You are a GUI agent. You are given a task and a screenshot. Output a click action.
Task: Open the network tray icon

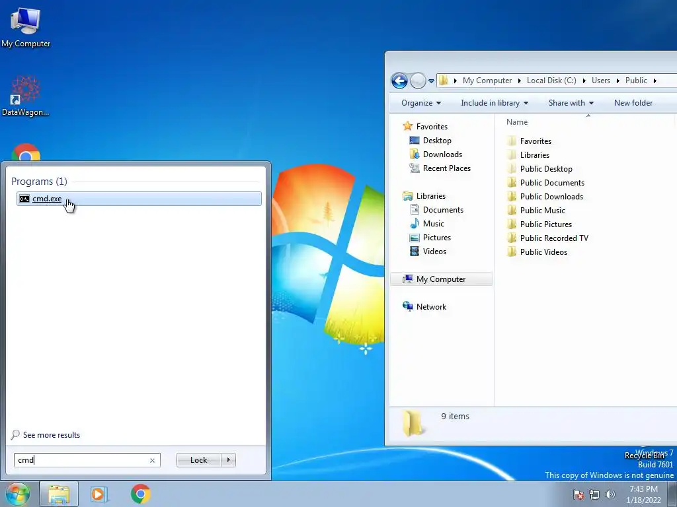point(594,494)
